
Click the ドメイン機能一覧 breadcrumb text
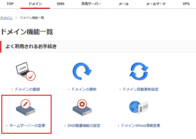(32, 18)
